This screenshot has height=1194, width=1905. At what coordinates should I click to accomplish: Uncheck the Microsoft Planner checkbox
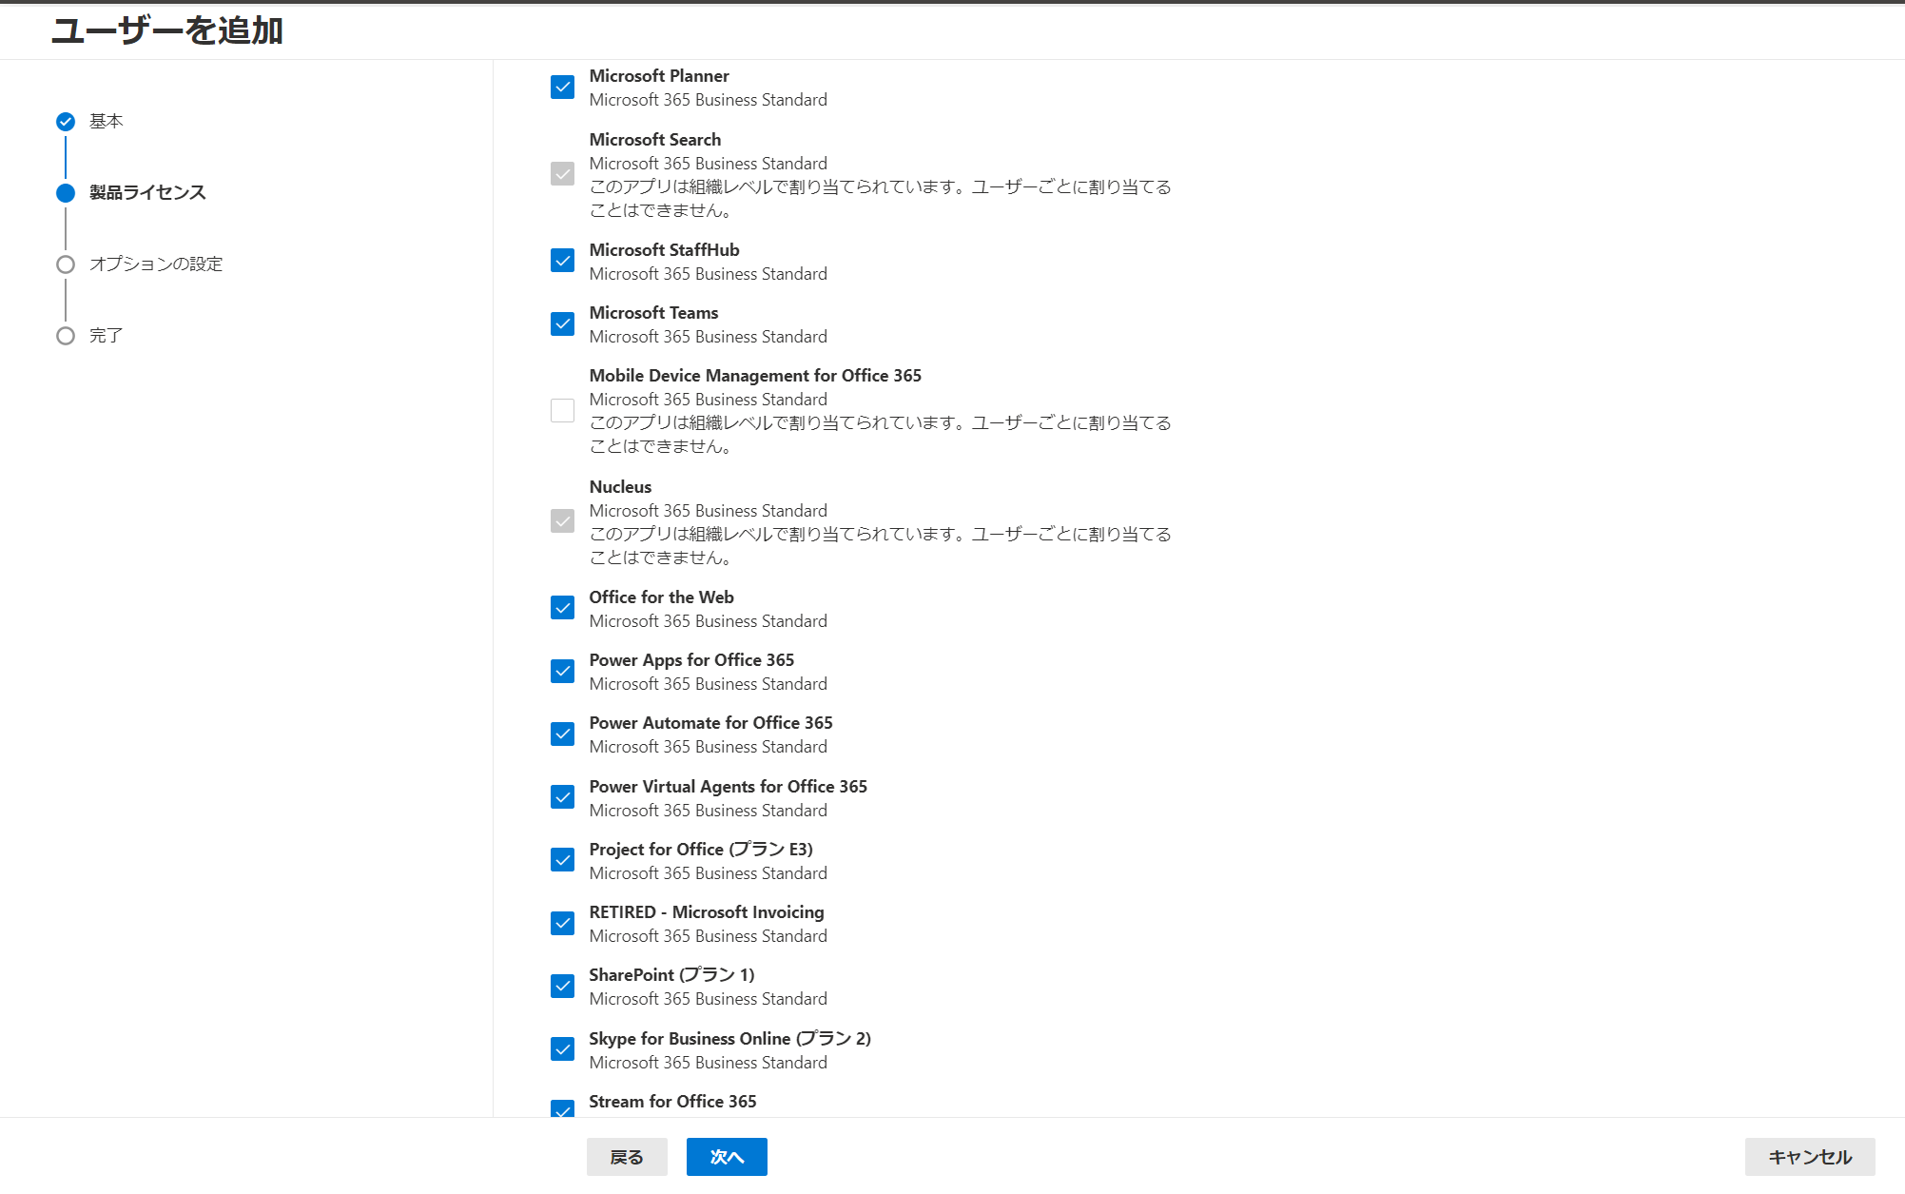562,88
